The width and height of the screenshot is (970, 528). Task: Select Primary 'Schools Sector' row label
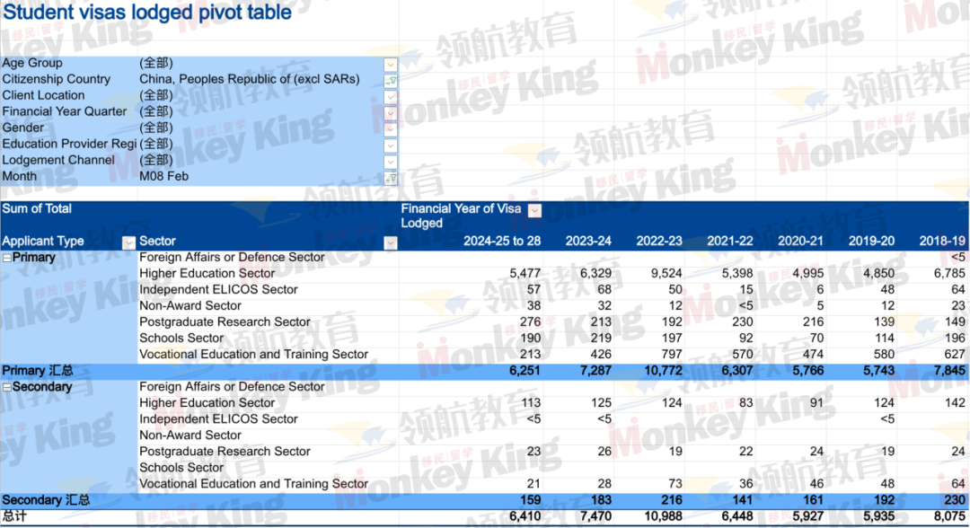point(181,339)
